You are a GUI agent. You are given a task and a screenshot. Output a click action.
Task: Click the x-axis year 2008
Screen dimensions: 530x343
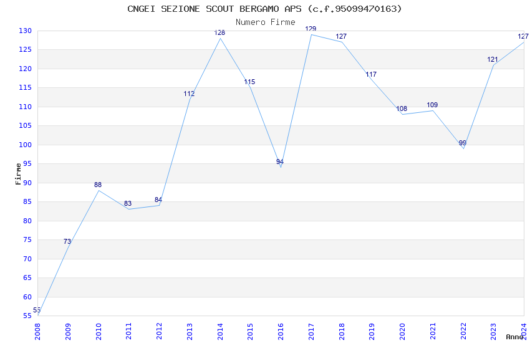37,332
